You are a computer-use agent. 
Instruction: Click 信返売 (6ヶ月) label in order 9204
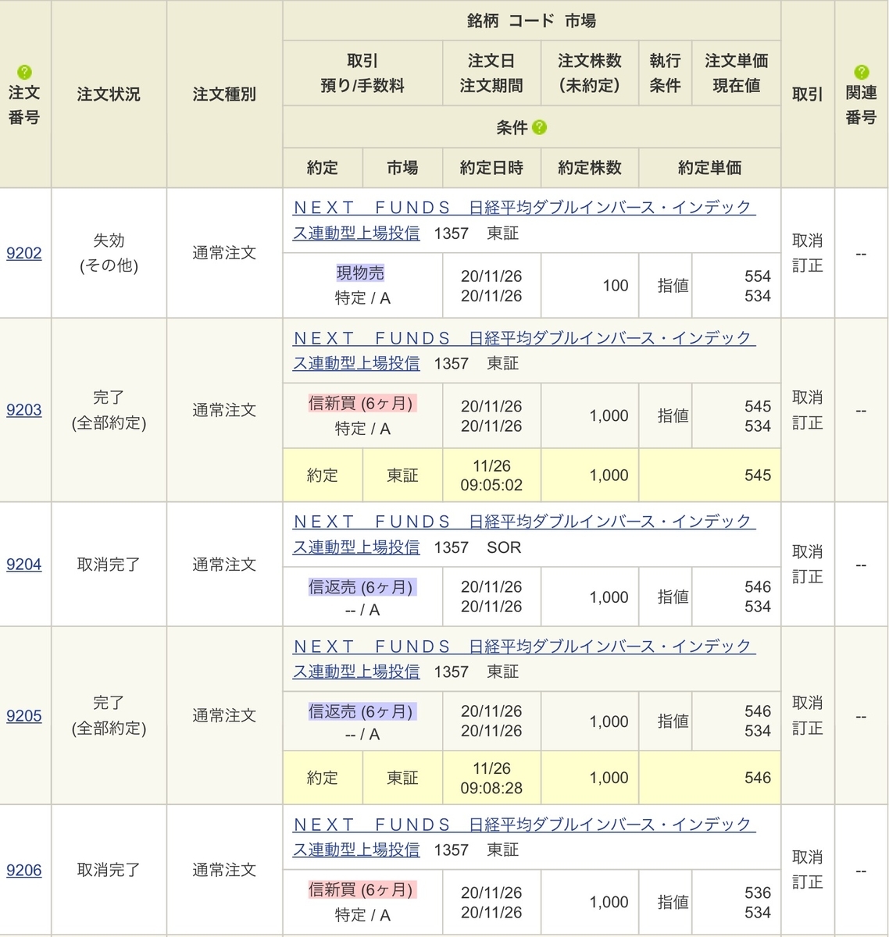click(362, 587)
